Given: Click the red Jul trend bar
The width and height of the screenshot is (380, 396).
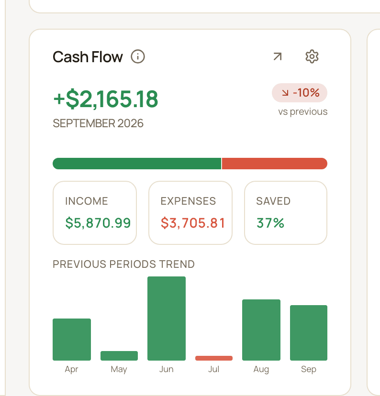Looking at the screenshot, I should 214,358.
